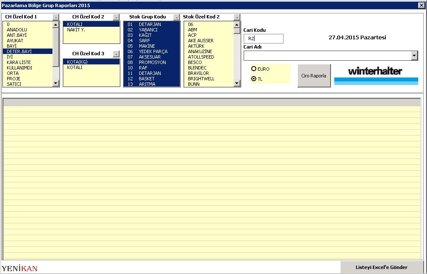
Task: Click into the Cari Kodu text field
Action: (263, 38)
